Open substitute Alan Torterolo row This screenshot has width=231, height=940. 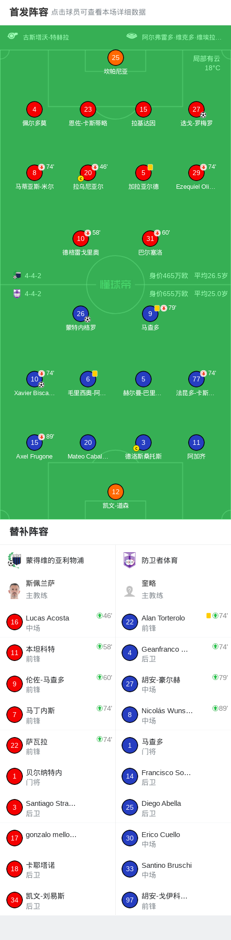pos(173,622)
